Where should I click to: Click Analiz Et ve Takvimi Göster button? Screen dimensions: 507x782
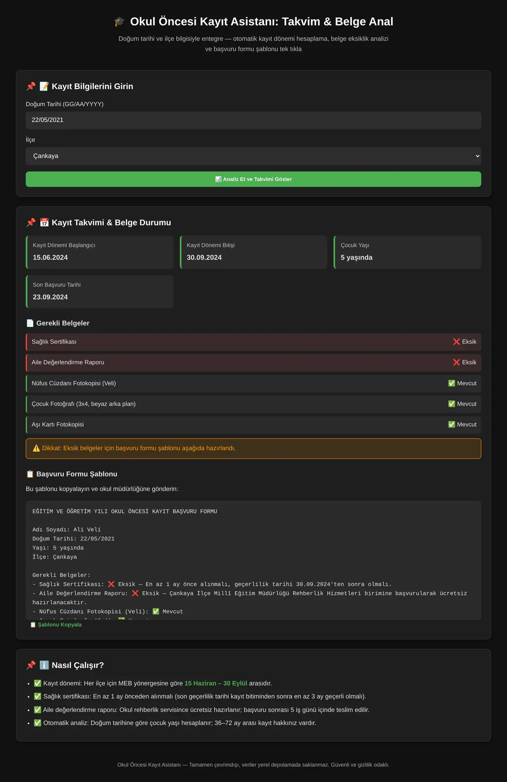pyautogui.click(x=253, y=179)
